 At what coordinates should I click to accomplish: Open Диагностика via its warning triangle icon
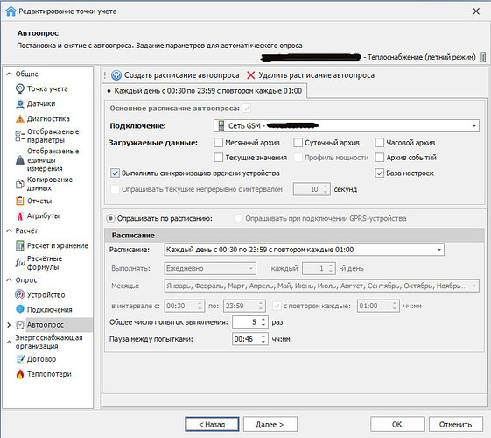[x=20, y=119]
